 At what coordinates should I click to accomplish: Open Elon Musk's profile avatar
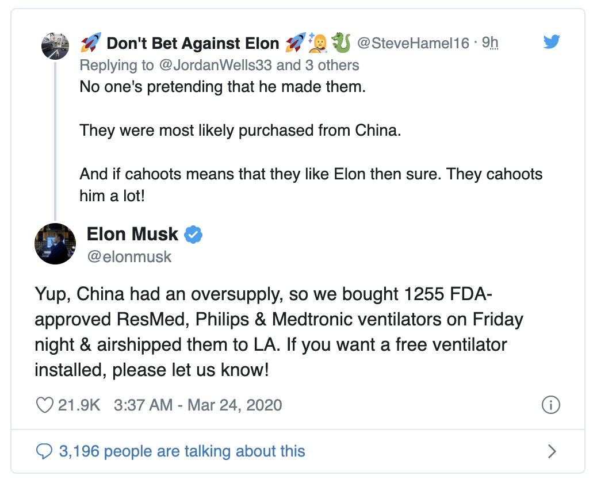pyautogui.click(x=56, y=244)
